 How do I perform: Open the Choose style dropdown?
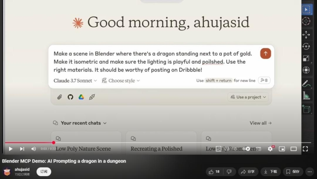click(121, 80)
